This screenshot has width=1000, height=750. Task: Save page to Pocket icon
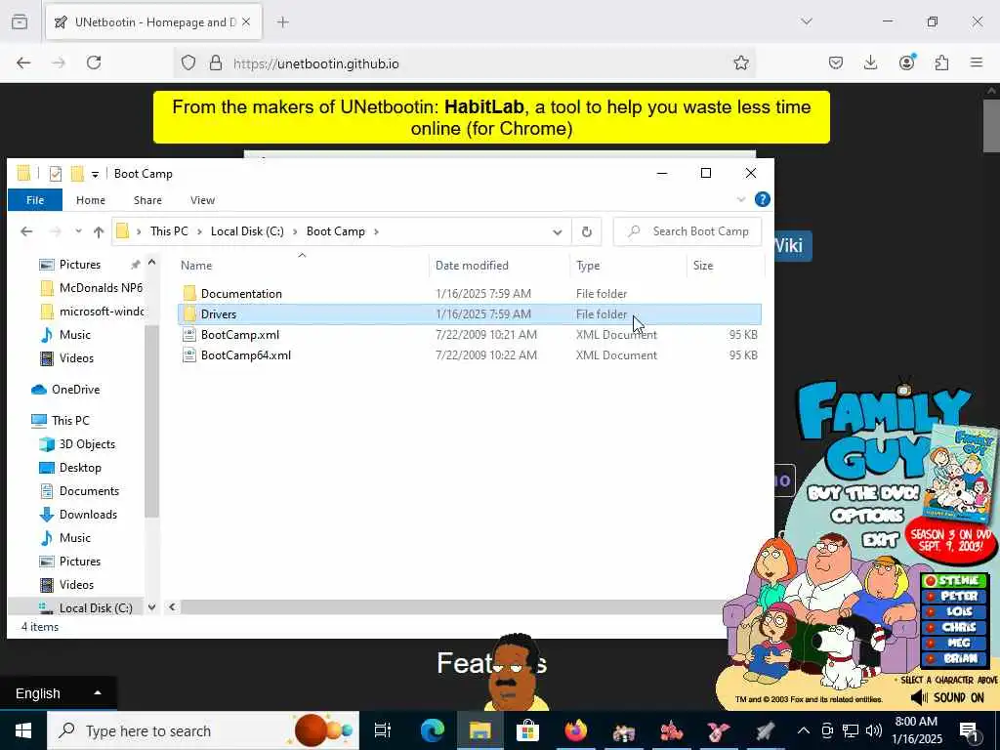836,62
